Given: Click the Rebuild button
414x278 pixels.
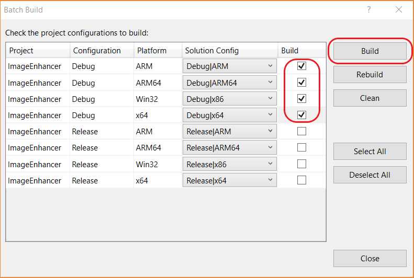Looking at the screenshot, I should click(370, 75).
